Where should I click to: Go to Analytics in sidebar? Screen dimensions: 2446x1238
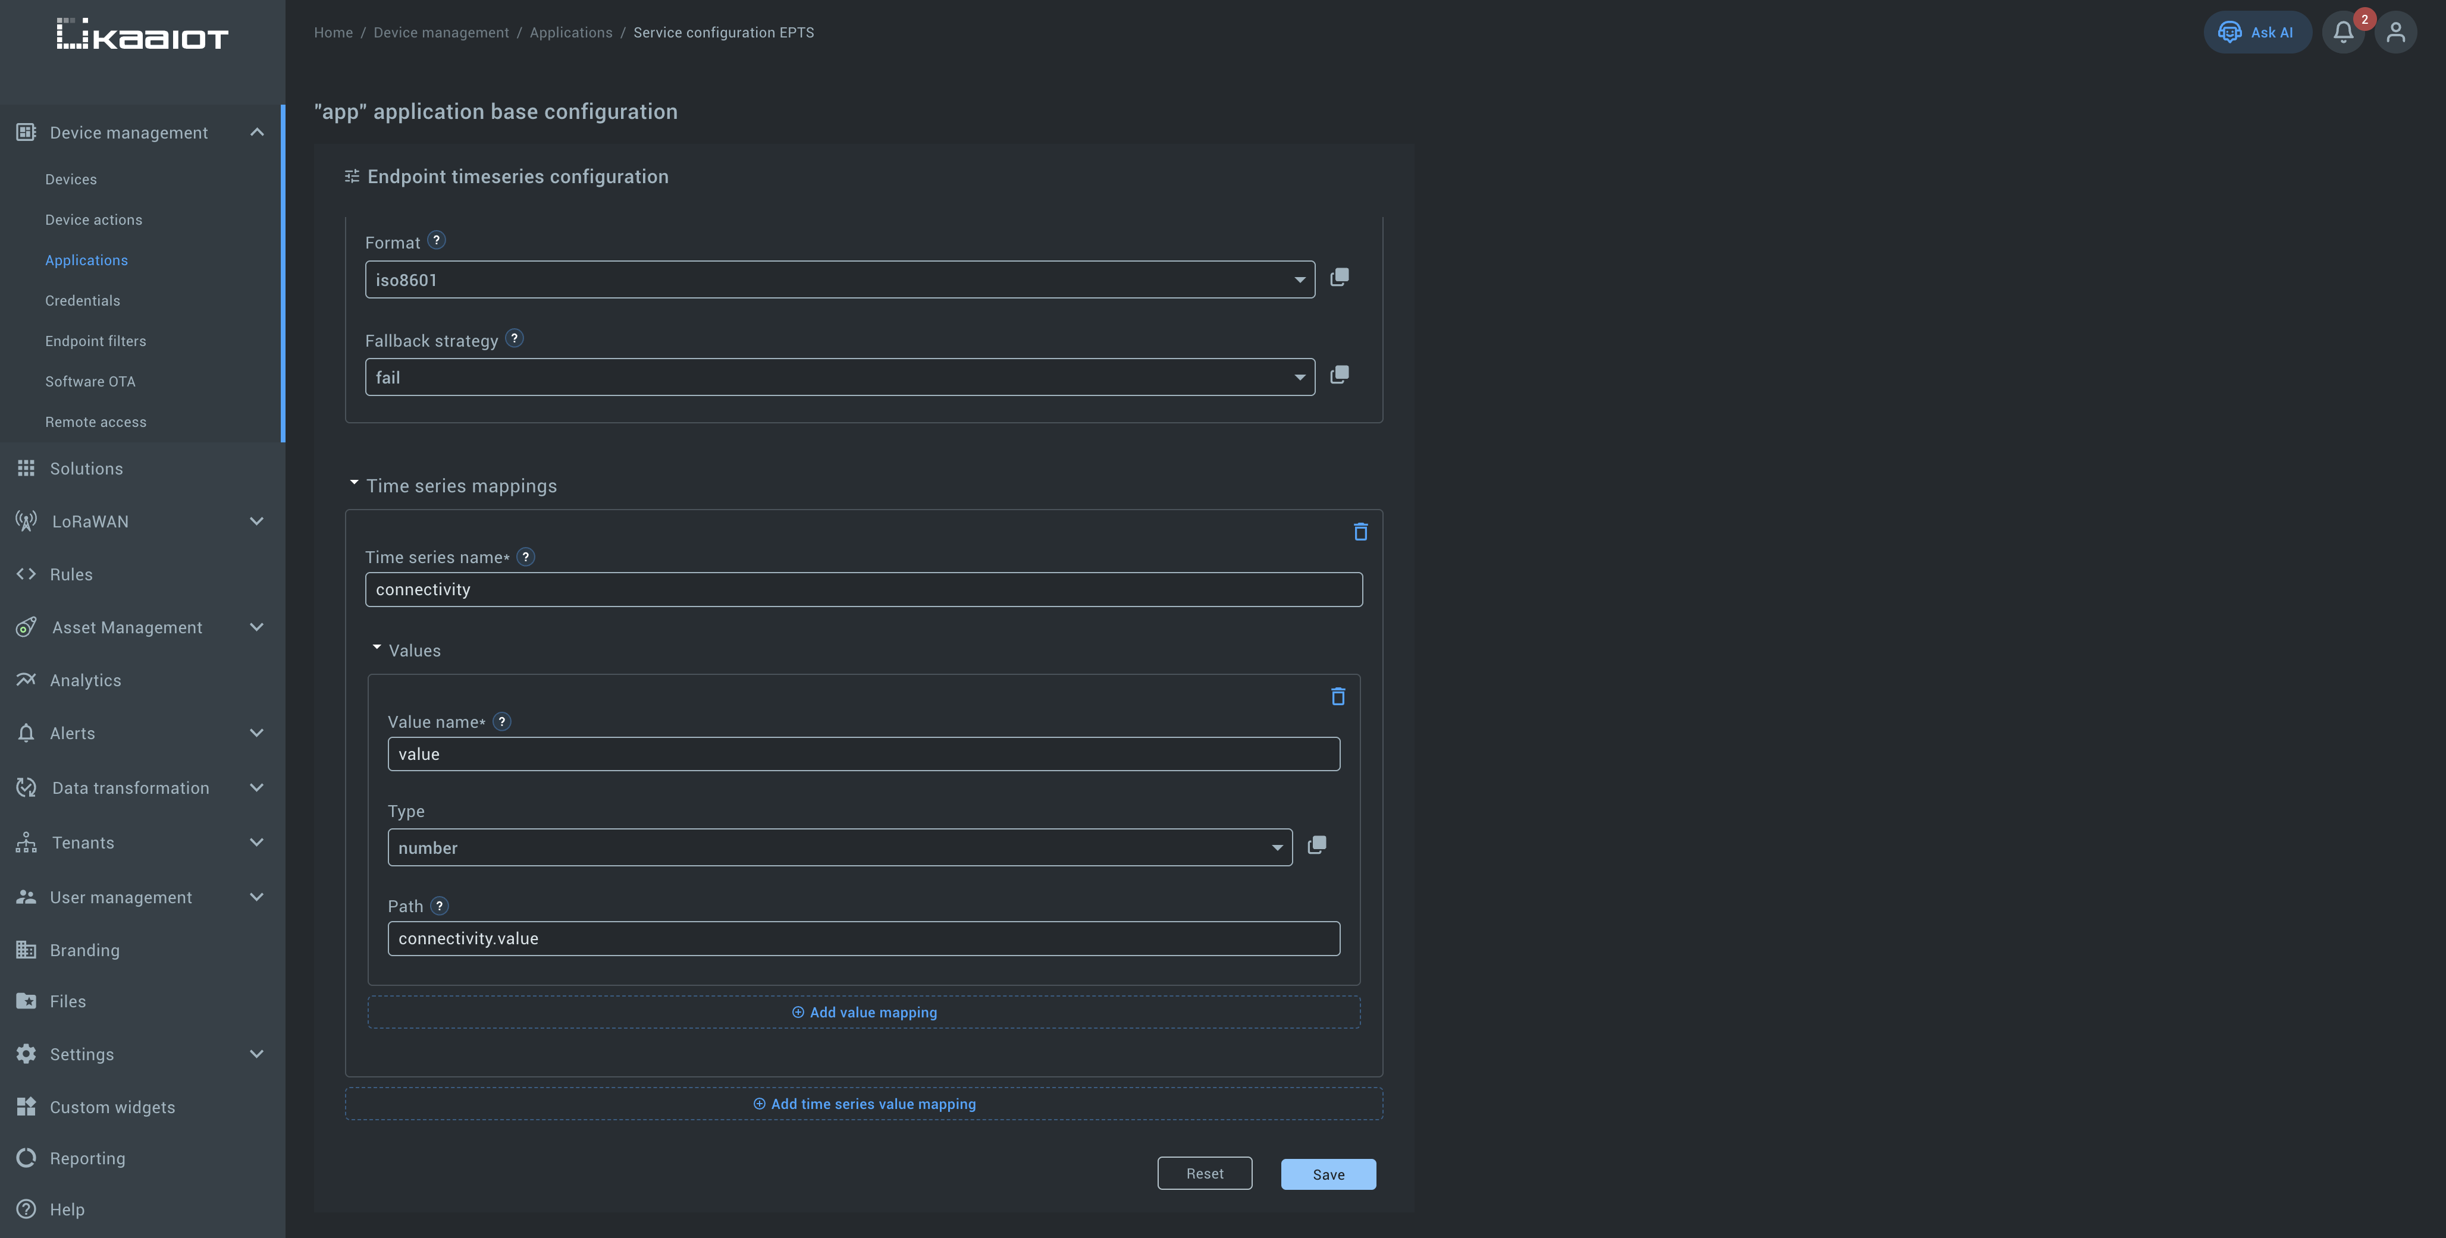pyautogui.click(x=86, y=681)
